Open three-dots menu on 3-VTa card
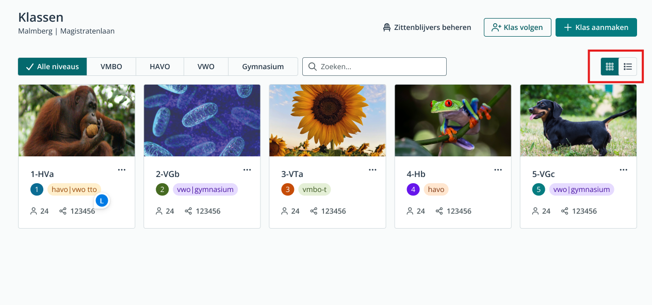The height and width of the screenshot is (305, 652). point(372,170)
